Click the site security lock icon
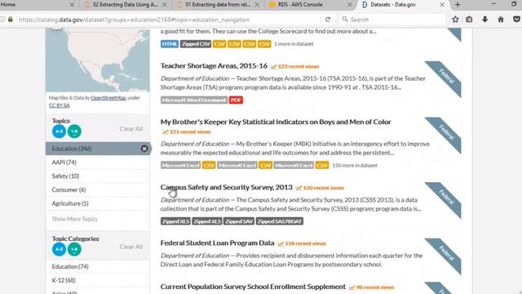This screenshot has width=522, height=294. pyautogui.click(x=11, y=20)
